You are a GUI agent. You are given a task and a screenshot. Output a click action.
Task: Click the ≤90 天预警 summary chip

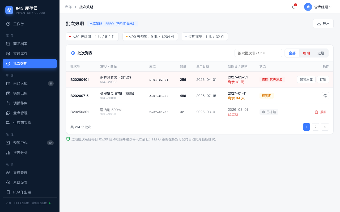tap(150, 37)
